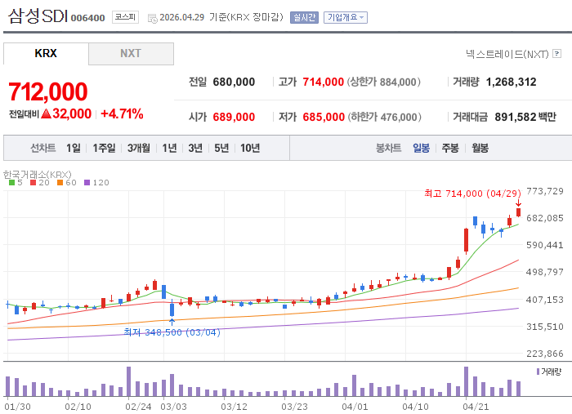Select the 10년 line chart range
Screen dimensions: 572x414
coord(250,148)
